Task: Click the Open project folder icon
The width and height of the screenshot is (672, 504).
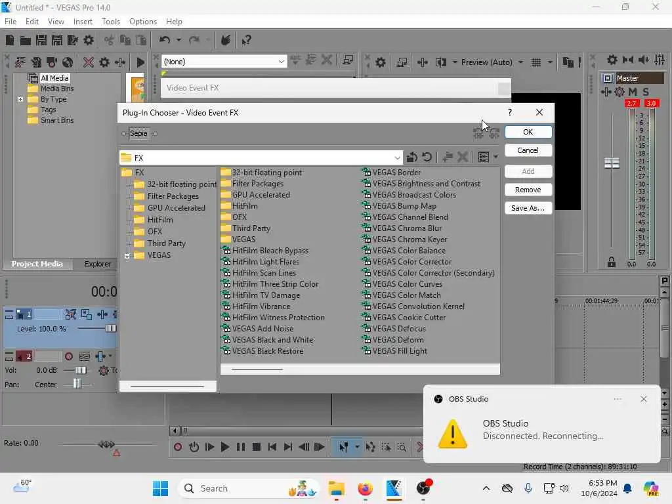Action: (x=26, y=40)
